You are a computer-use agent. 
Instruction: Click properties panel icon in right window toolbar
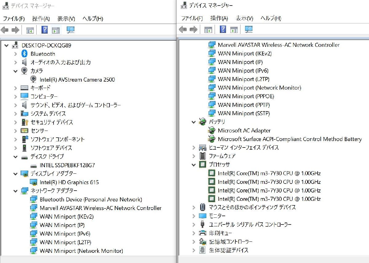[234, 30]
